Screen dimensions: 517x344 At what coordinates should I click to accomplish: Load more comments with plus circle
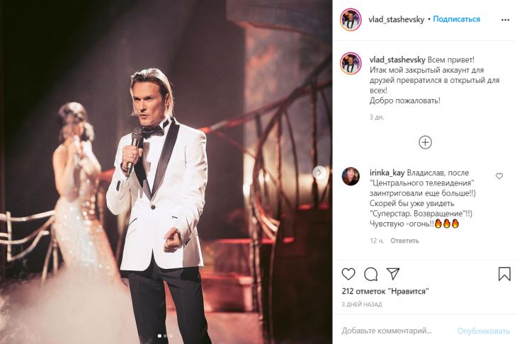coord(425,142)
